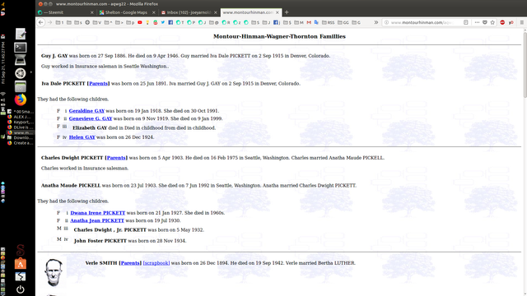This screenshot has width=527, height=296.
Task: Open the Geraldine GAY link
Action: coord(86,111)
